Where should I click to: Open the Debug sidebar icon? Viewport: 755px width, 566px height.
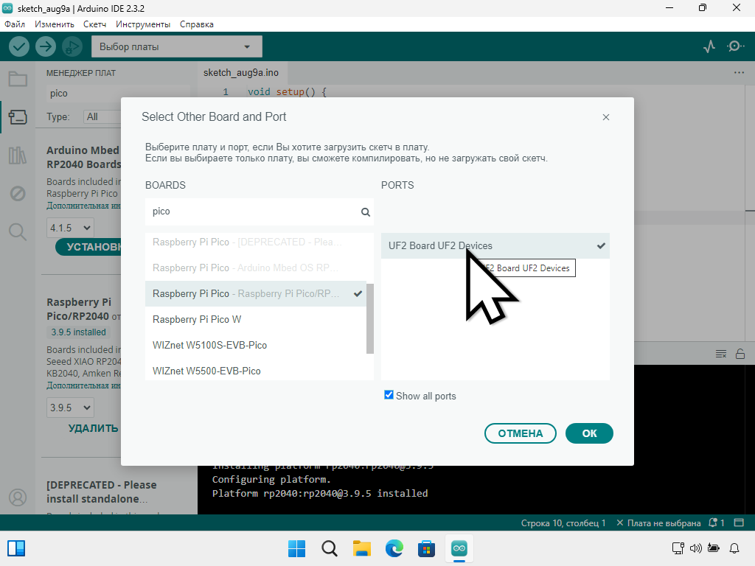pyautogui.click(x=18, y=194)
